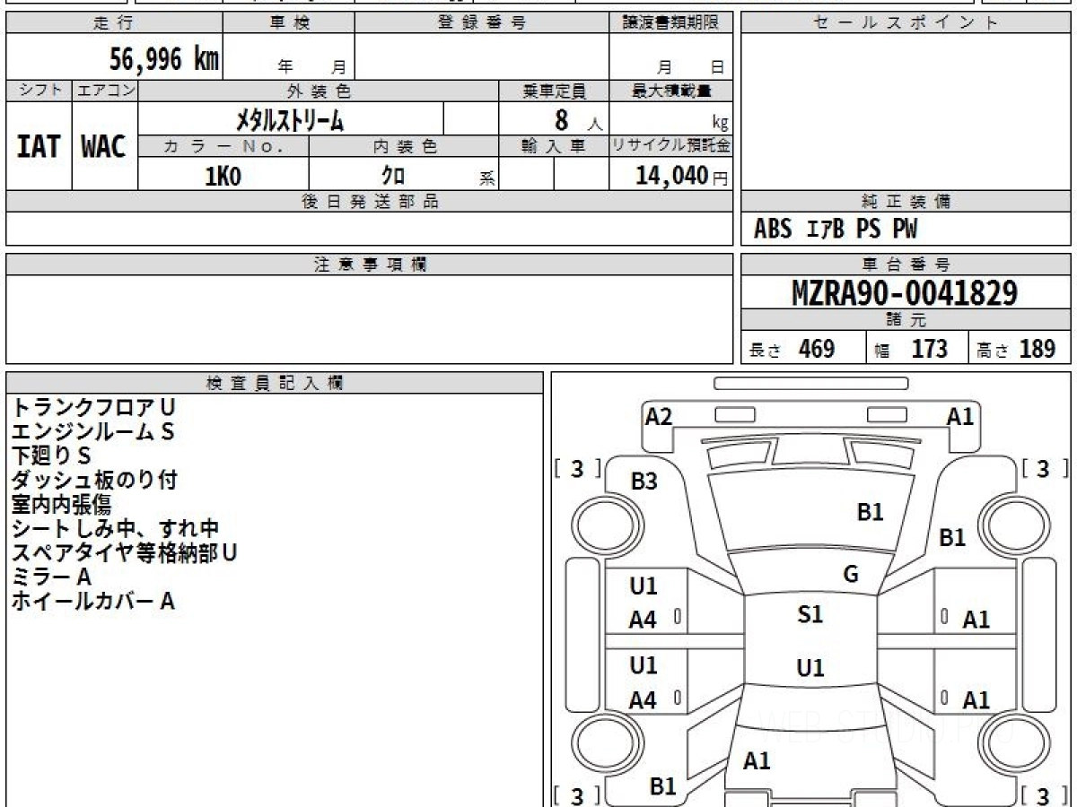Click the height 189 dimension value
The height and width of the screenshot is (807, 1077).
tap(1037, 349)
